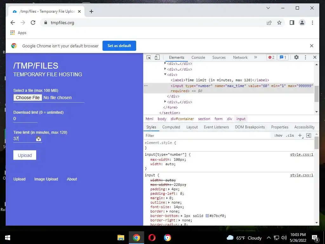Viewport: 325px width, 244px height.
Task: Click the white Upload submit button
Action: [25, 155]
